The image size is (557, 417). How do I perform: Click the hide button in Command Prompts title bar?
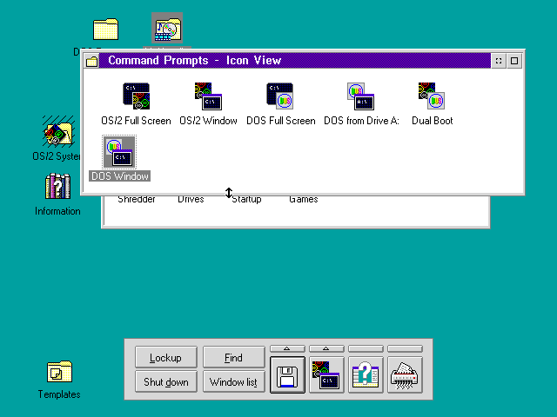[x=499, y=61]
